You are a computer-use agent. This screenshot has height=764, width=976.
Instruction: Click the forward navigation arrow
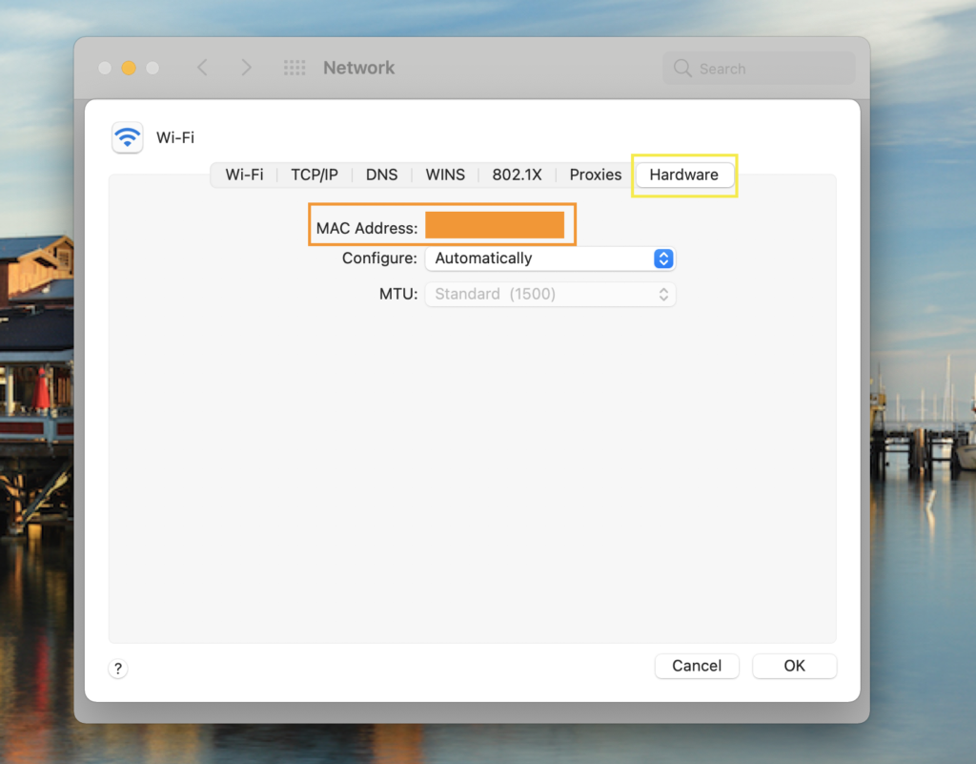coord(246,68)
